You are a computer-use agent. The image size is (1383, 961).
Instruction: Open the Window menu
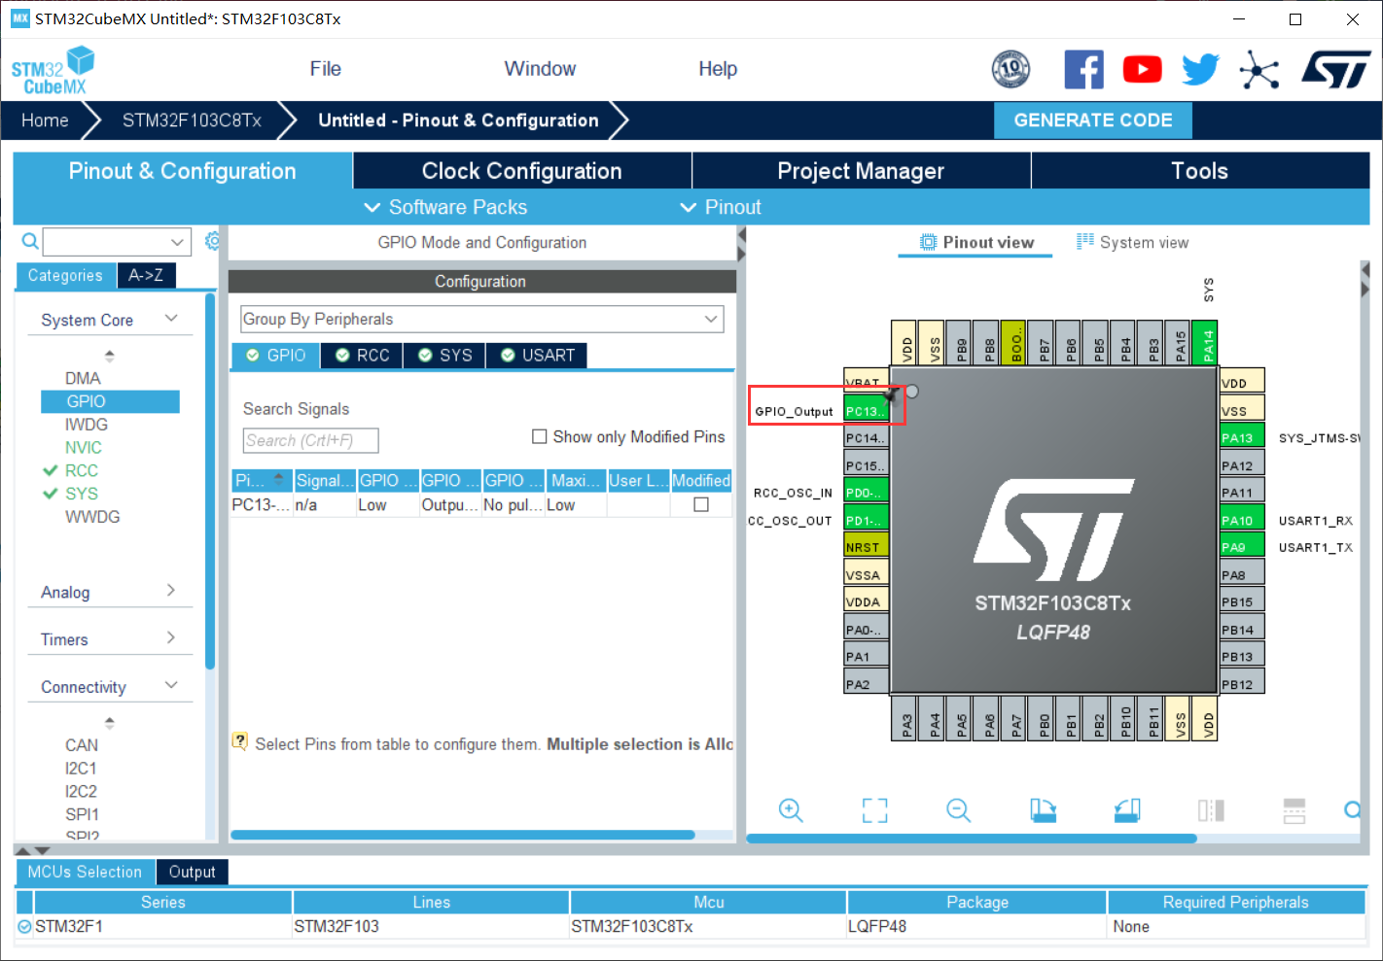(540, 69)
